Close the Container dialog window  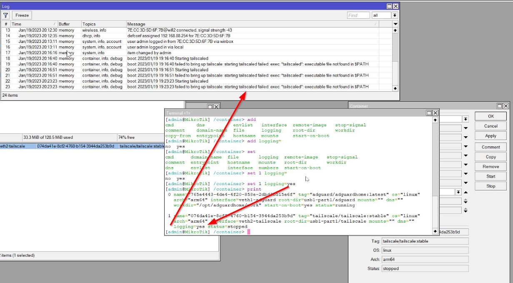click(506, 106)
